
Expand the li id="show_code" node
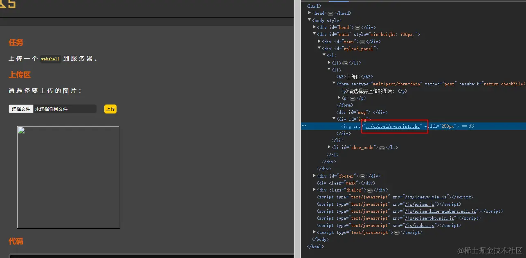coord(329,147)
